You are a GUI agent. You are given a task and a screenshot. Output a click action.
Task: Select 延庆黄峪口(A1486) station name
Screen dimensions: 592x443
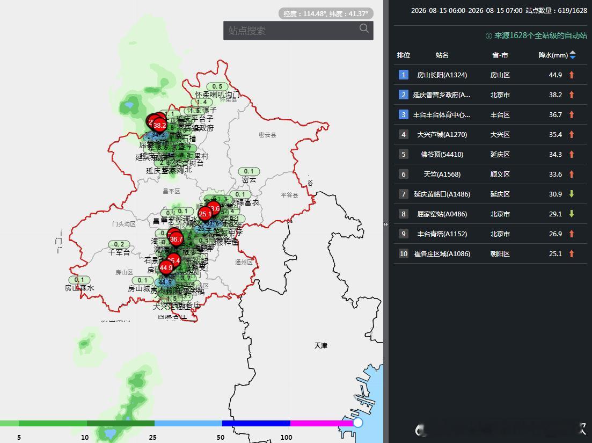(x=442, y=194)
